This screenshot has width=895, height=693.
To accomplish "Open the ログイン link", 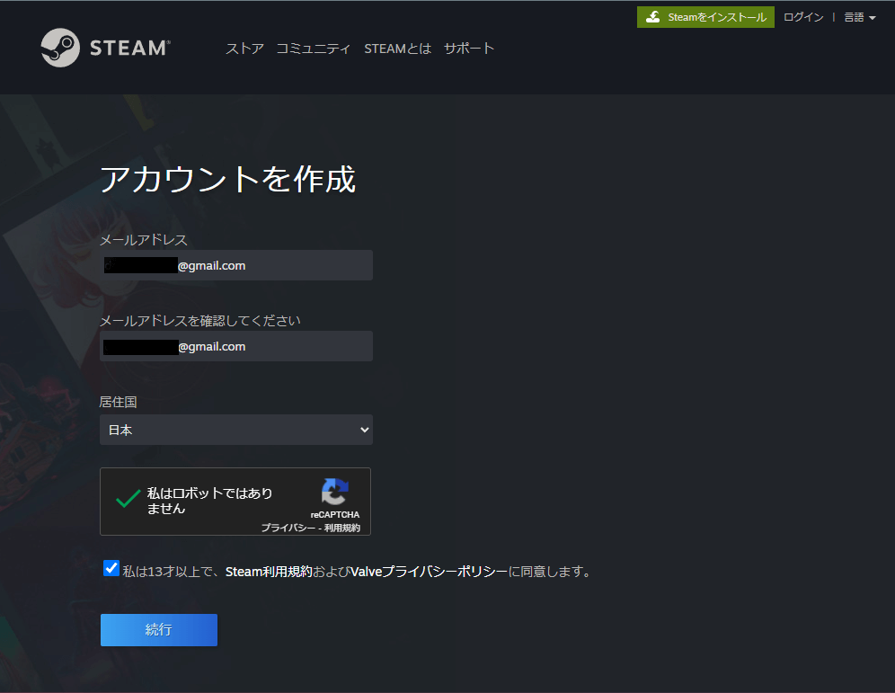I will click(x=802, y=16).
